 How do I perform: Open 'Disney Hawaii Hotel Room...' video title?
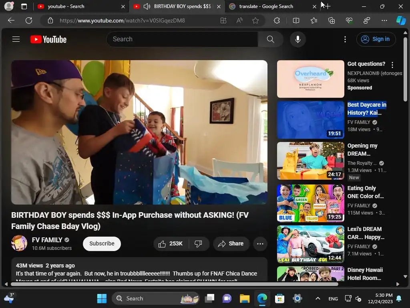click(x=365, y=274)
